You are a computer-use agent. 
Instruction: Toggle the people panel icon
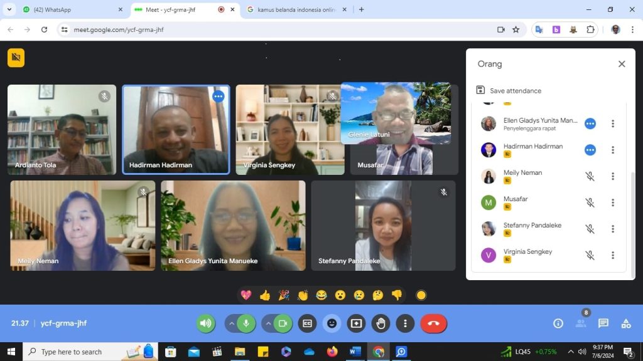pyautogui.click(x=581, y=323)
